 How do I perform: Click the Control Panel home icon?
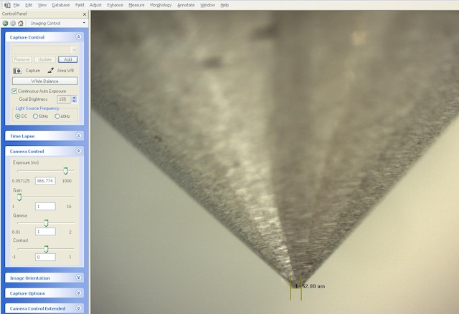[21, 23]
